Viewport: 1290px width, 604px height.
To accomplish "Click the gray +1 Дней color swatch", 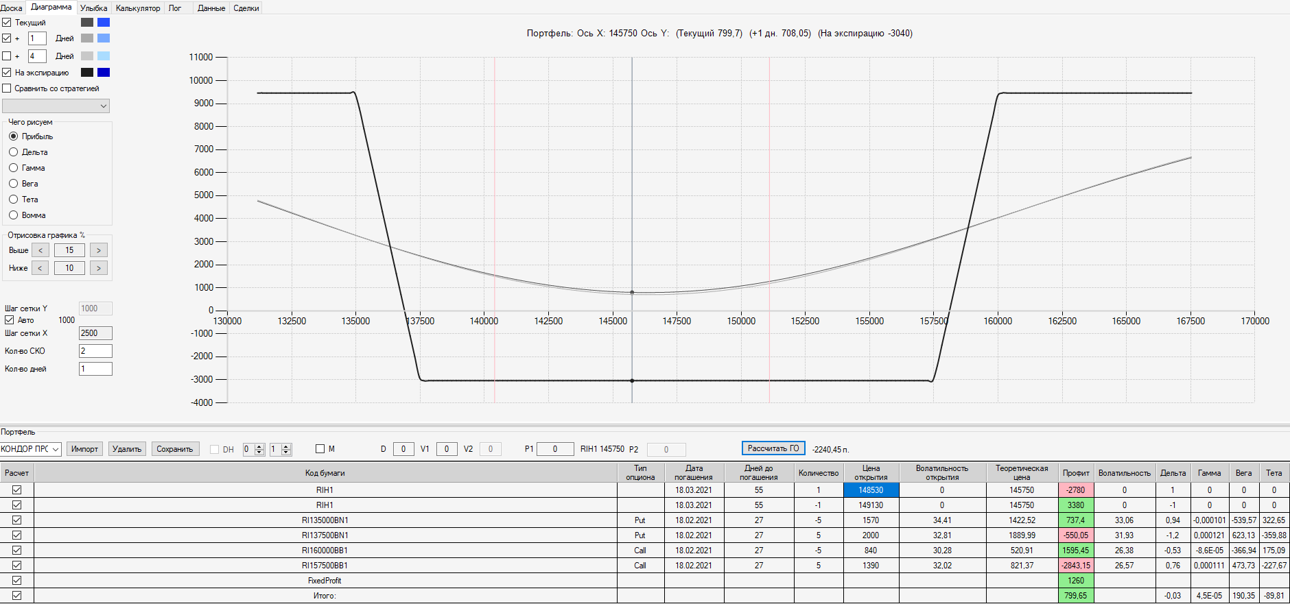I will [x=87, y=38].
